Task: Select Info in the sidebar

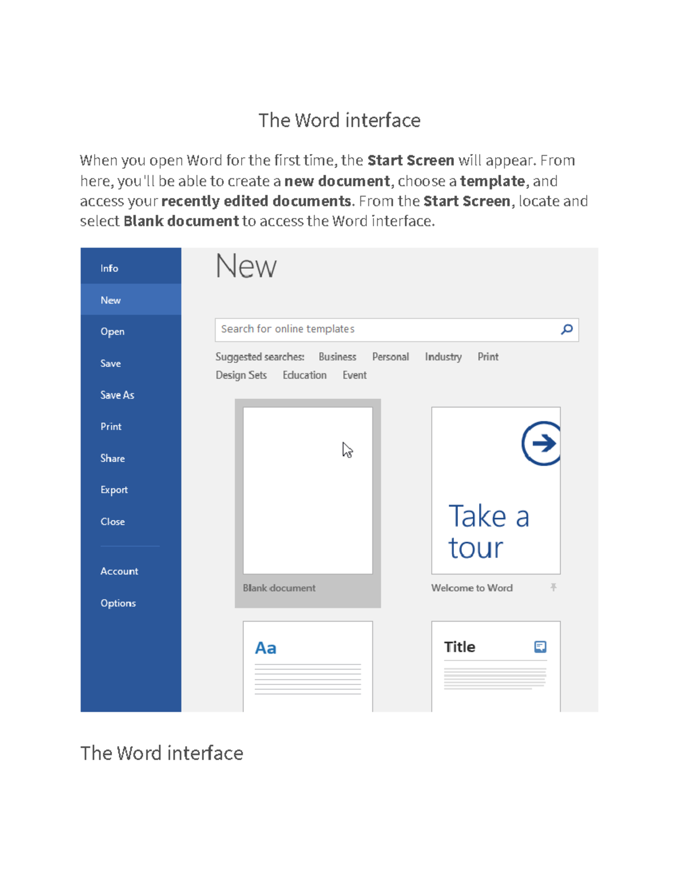Action: click(x=109, y=268)
